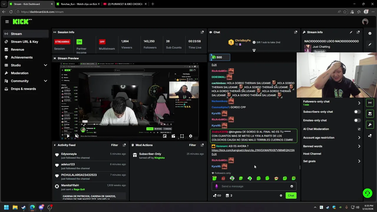The image size is (377, 212).
Task: Collapse the pinned gift leaderboard arrow
Action: (254, 51)
